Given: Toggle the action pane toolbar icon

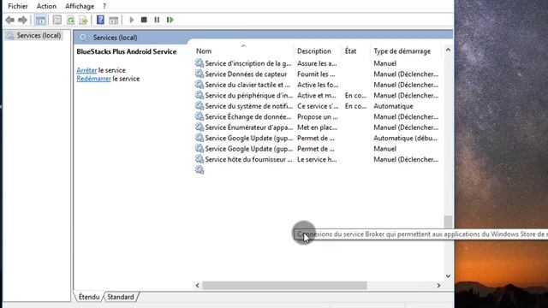Looking at the screenshot, I should [113, 20].
